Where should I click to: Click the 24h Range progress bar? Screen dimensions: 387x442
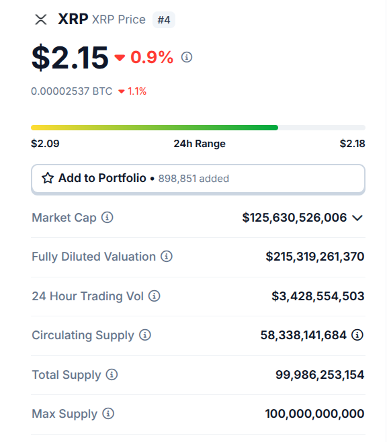198,128
